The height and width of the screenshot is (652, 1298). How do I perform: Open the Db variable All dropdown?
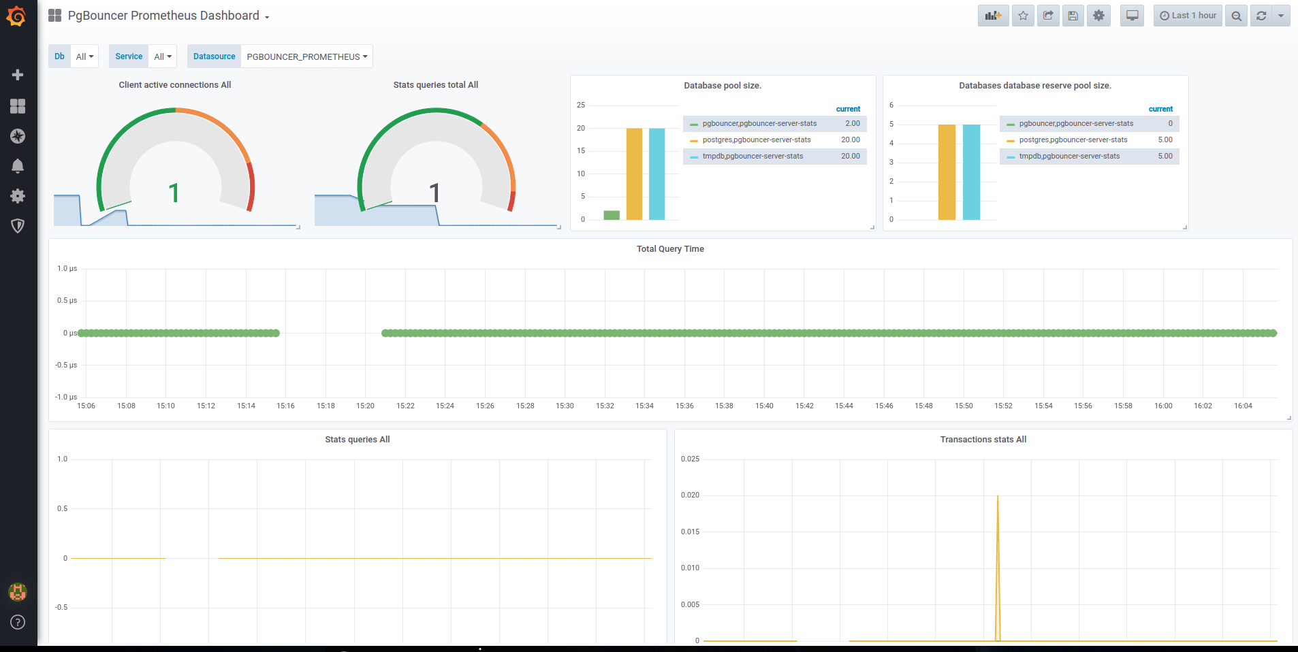84,56
